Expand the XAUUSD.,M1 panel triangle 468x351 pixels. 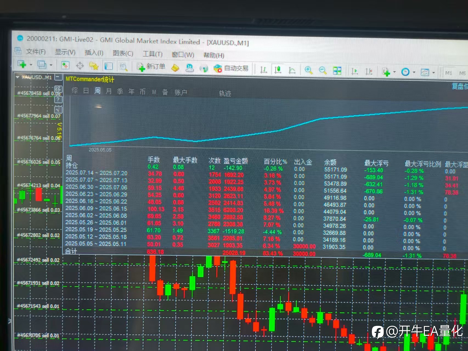tap(18, 77)
